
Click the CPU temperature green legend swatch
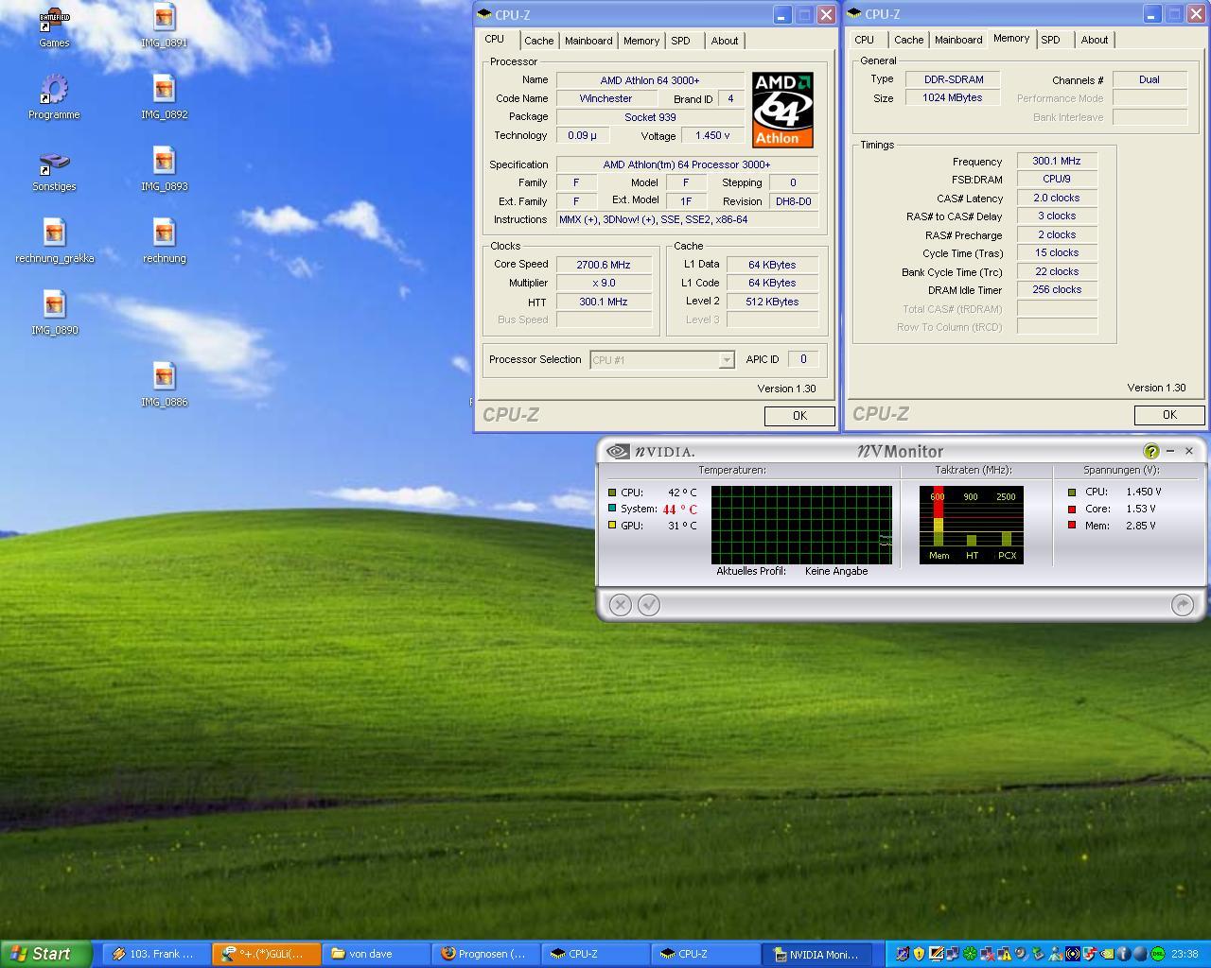(612, 493)
